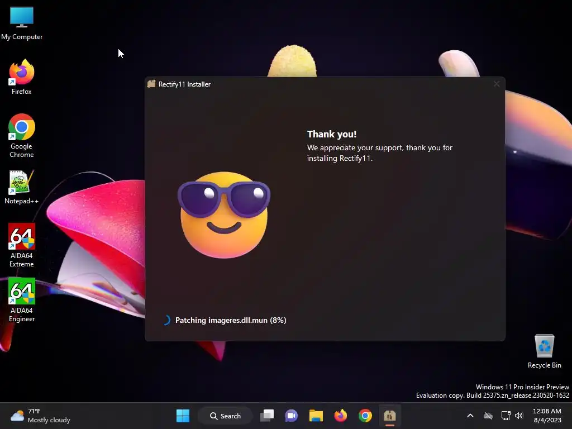
Task: Click the Rectify11 Installer taskbar icon
Action: (x=389, y=416)
